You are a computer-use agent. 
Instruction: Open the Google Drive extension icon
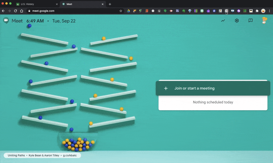[x=129, y=11]
